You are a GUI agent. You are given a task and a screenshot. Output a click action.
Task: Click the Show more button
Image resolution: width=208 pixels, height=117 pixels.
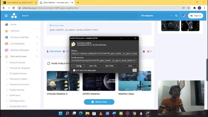point(99,102)
